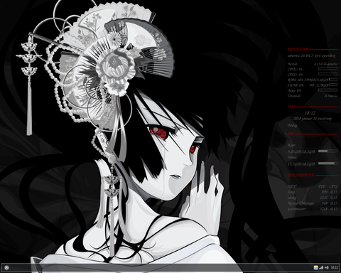Click the SWAP usage bar in conky
This screenshot has width=341, height=273.
tap(333, 85)
